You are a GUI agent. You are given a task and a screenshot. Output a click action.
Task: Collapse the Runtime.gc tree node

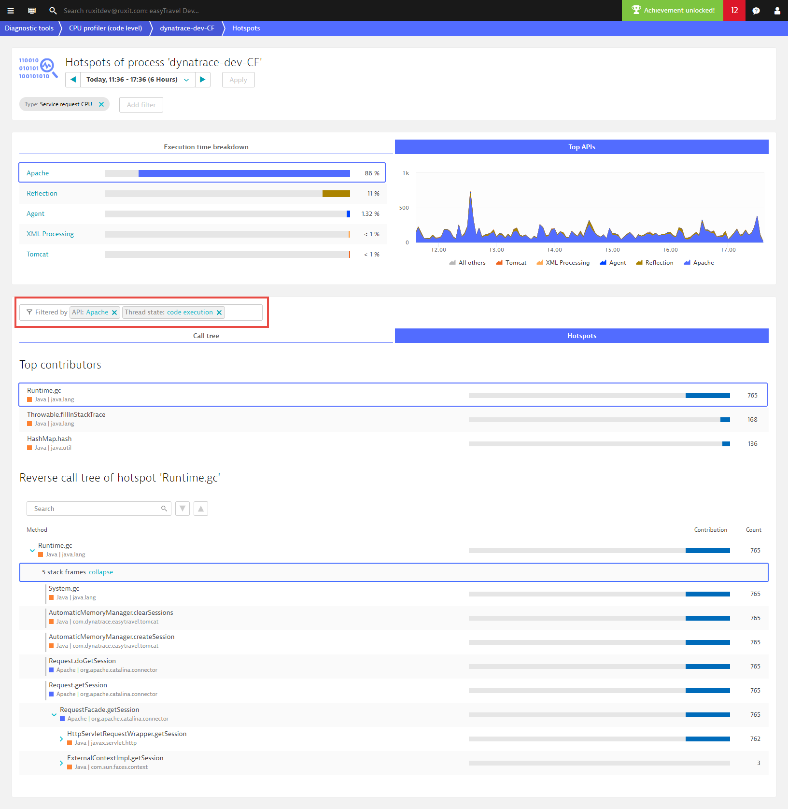pyautogui.click(x=32, y=550)
